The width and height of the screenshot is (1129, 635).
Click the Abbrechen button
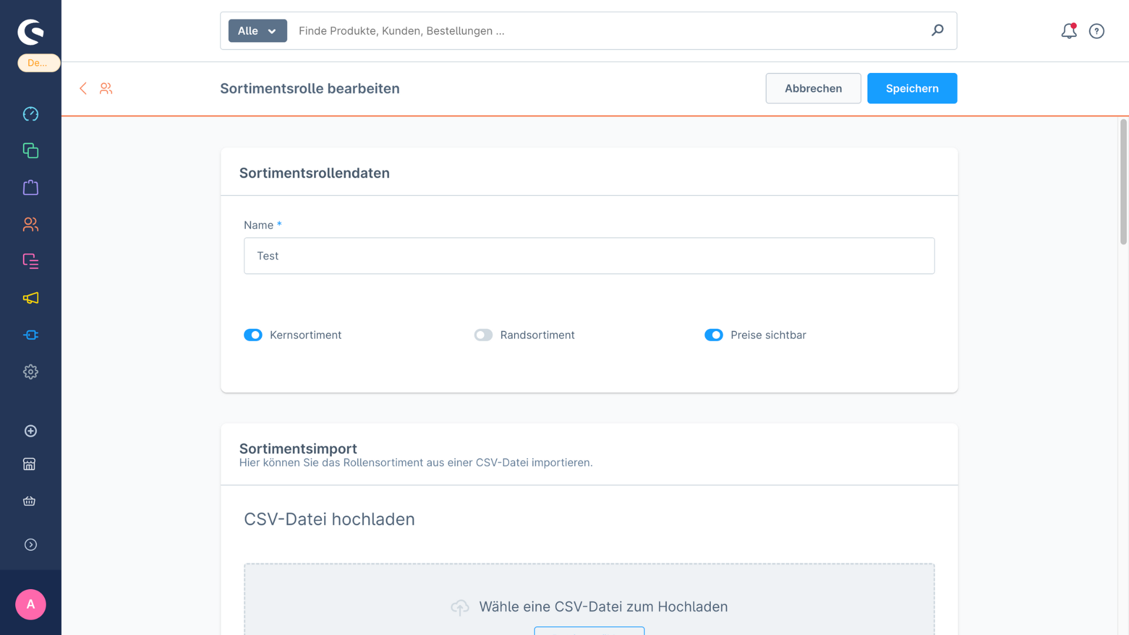pyautogui.click(x=813, y=88)
